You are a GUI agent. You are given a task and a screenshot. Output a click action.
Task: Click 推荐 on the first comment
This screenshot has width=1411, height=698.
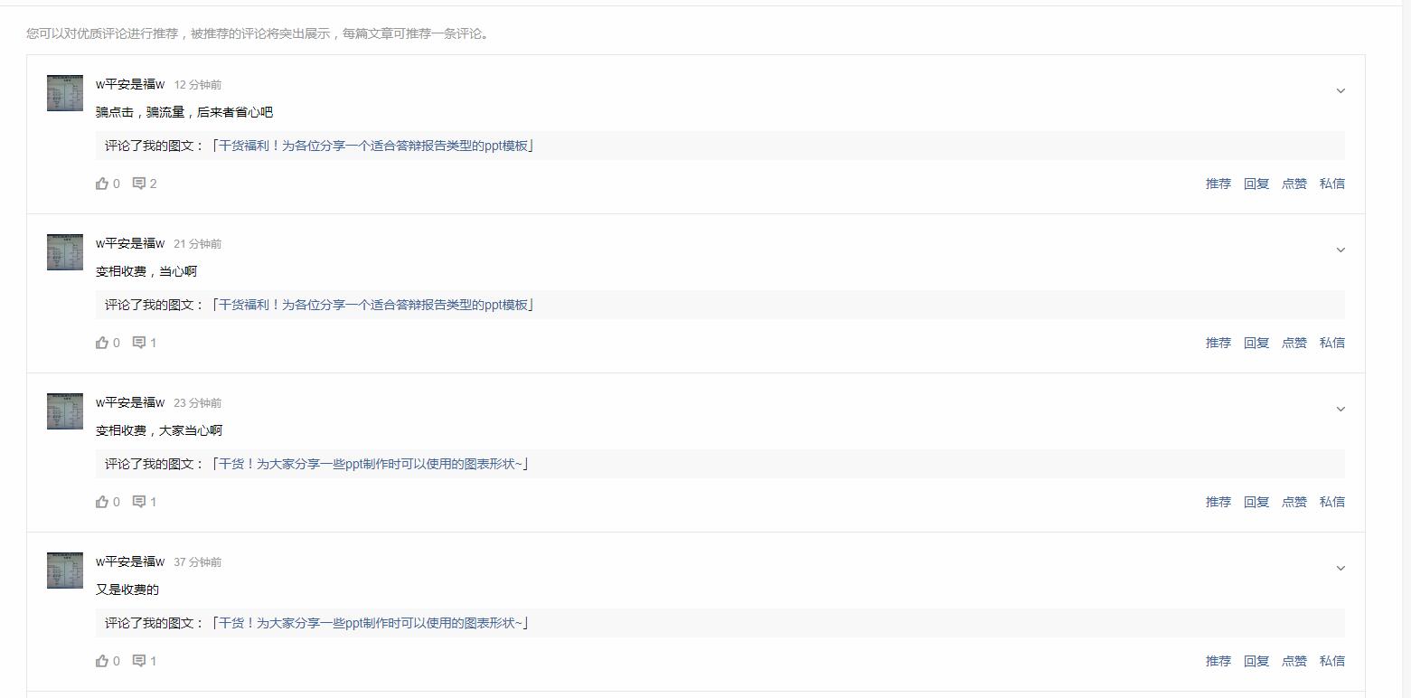coord(1218,183)
